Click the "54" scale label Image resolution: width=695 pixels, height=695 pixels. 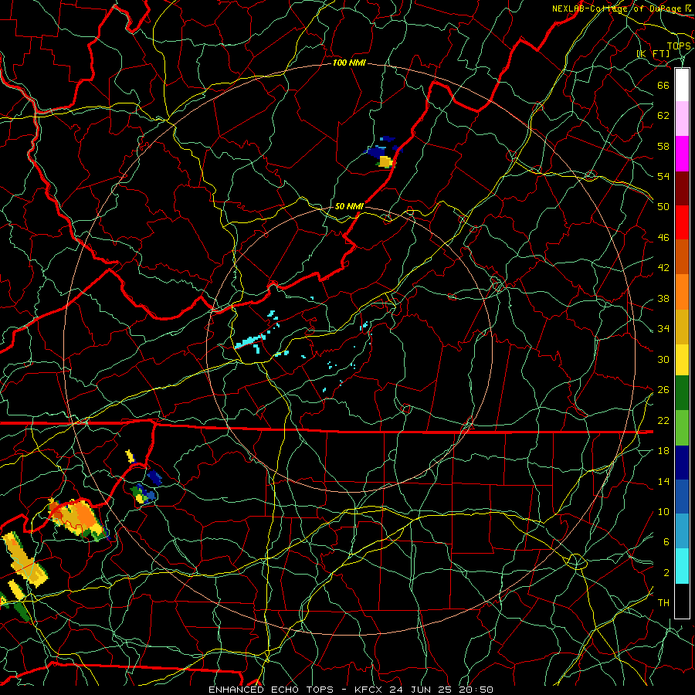[663, 176]
